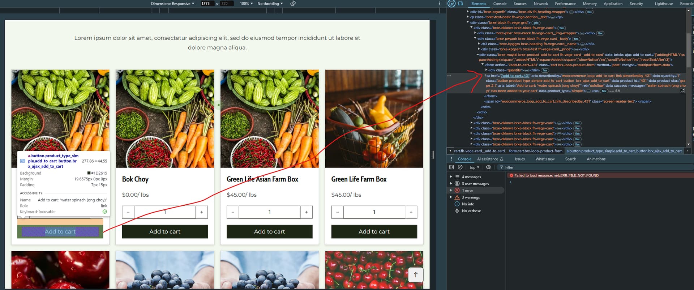Decrease Green Life Asian Farm Box quantity
The width and height of the screenshot is (694, 290).
[x=233, y=212]
